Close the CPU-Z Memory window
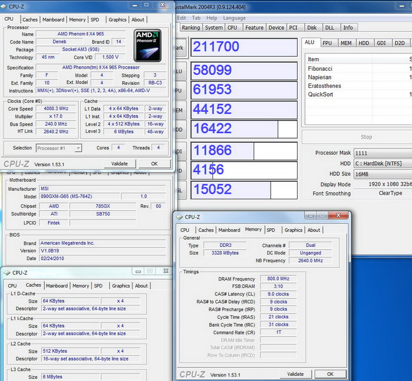Image resolution: width=412 pixels, height=381 pixels. point(338,216)
